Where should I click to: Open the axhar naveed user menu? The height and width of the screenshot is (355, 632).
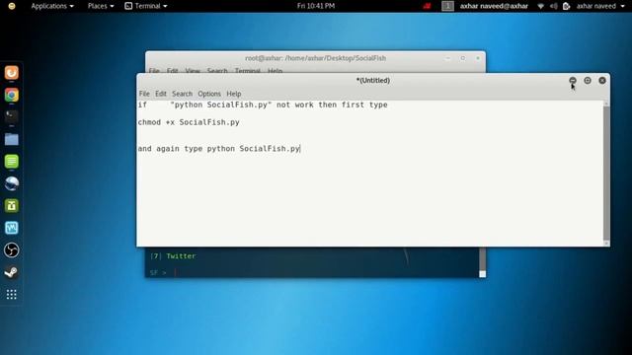(x=599, y=6)
